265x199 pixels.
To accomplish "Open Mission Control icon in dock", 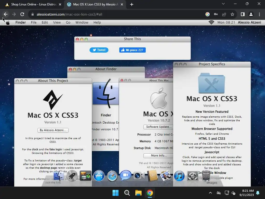I will pos(85,176).
